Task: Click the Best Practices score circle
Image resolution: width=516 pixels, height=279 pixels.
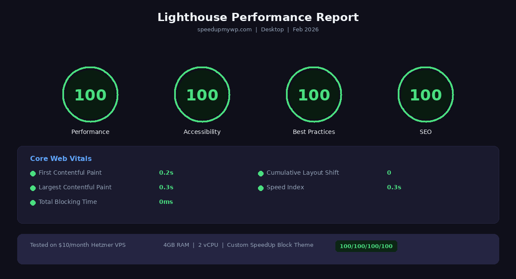Action: 314,94
